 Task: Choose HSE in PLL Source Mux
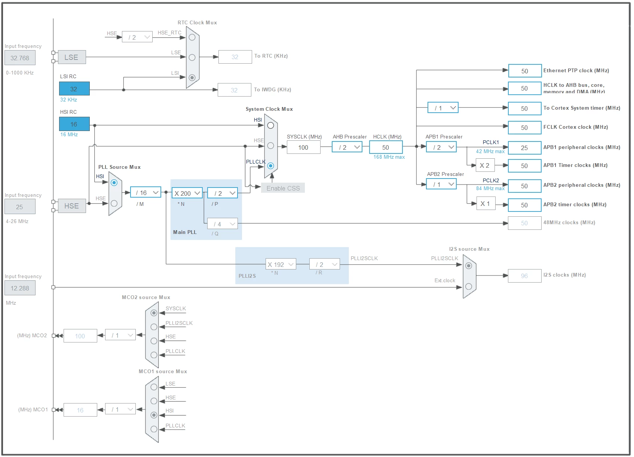click(x=114, y=203)
